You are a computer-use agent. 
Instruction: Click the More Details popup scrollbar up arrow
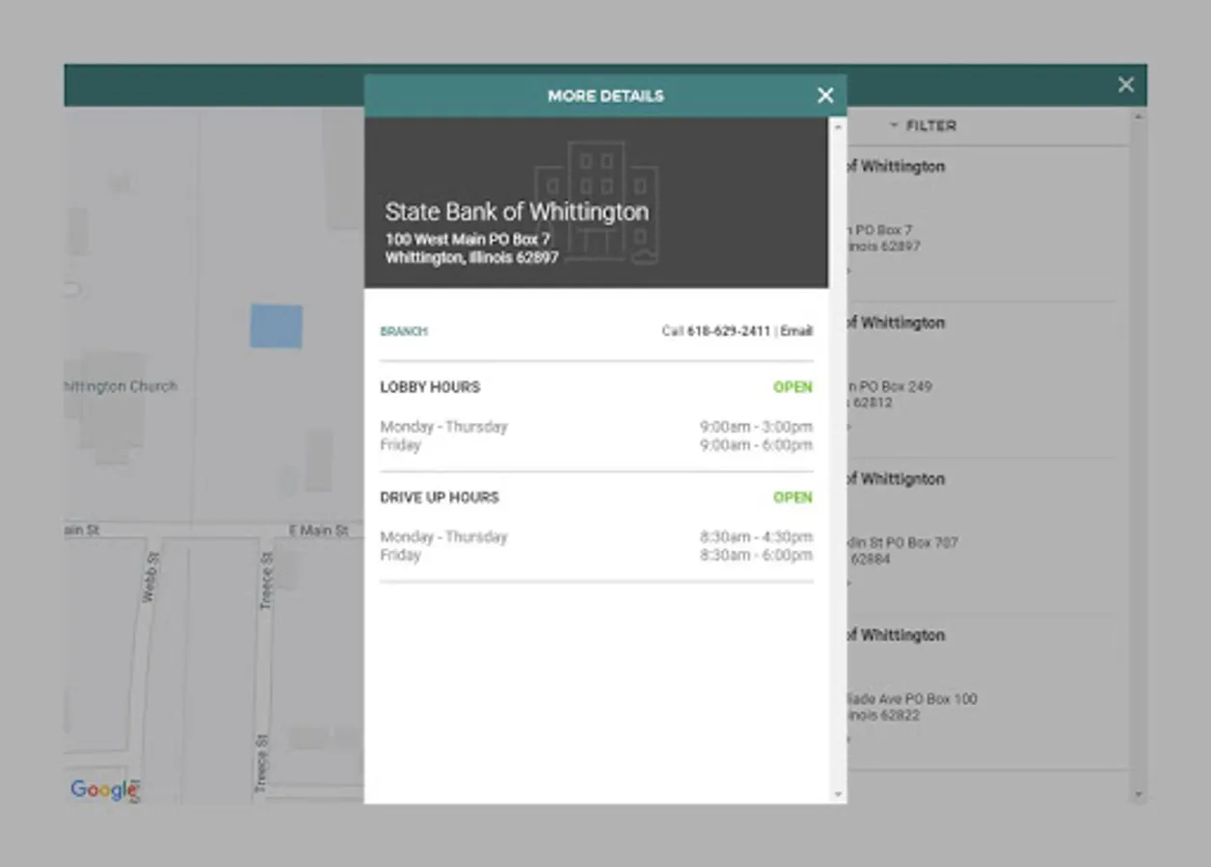[837, 126]
